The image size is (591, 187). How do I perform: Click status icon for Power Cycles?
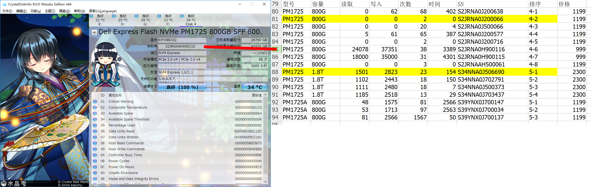tap(95, 161)
